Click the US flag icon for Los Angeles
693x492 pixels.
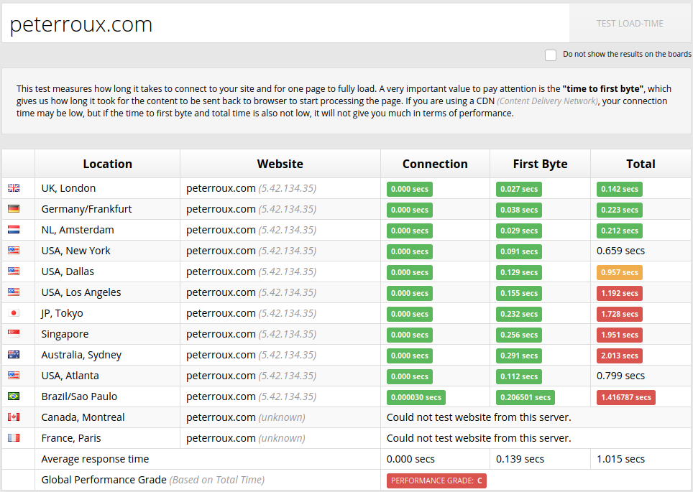tap(14, 292)
